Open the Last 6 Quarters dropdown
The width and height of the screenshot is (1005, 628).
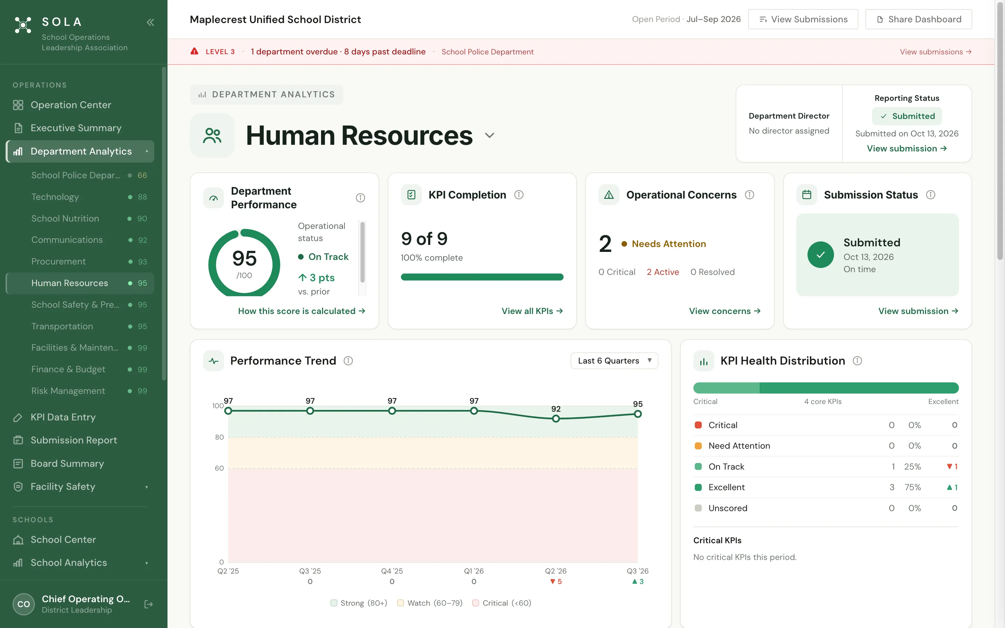614,360
